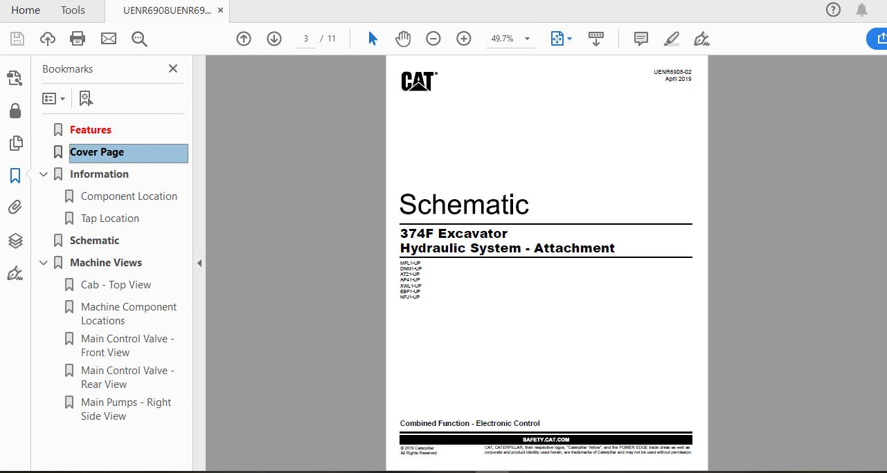Open Main Pumps - Right Side View bookmark
This screenshot has height=473, width=887.
(126, 409)
